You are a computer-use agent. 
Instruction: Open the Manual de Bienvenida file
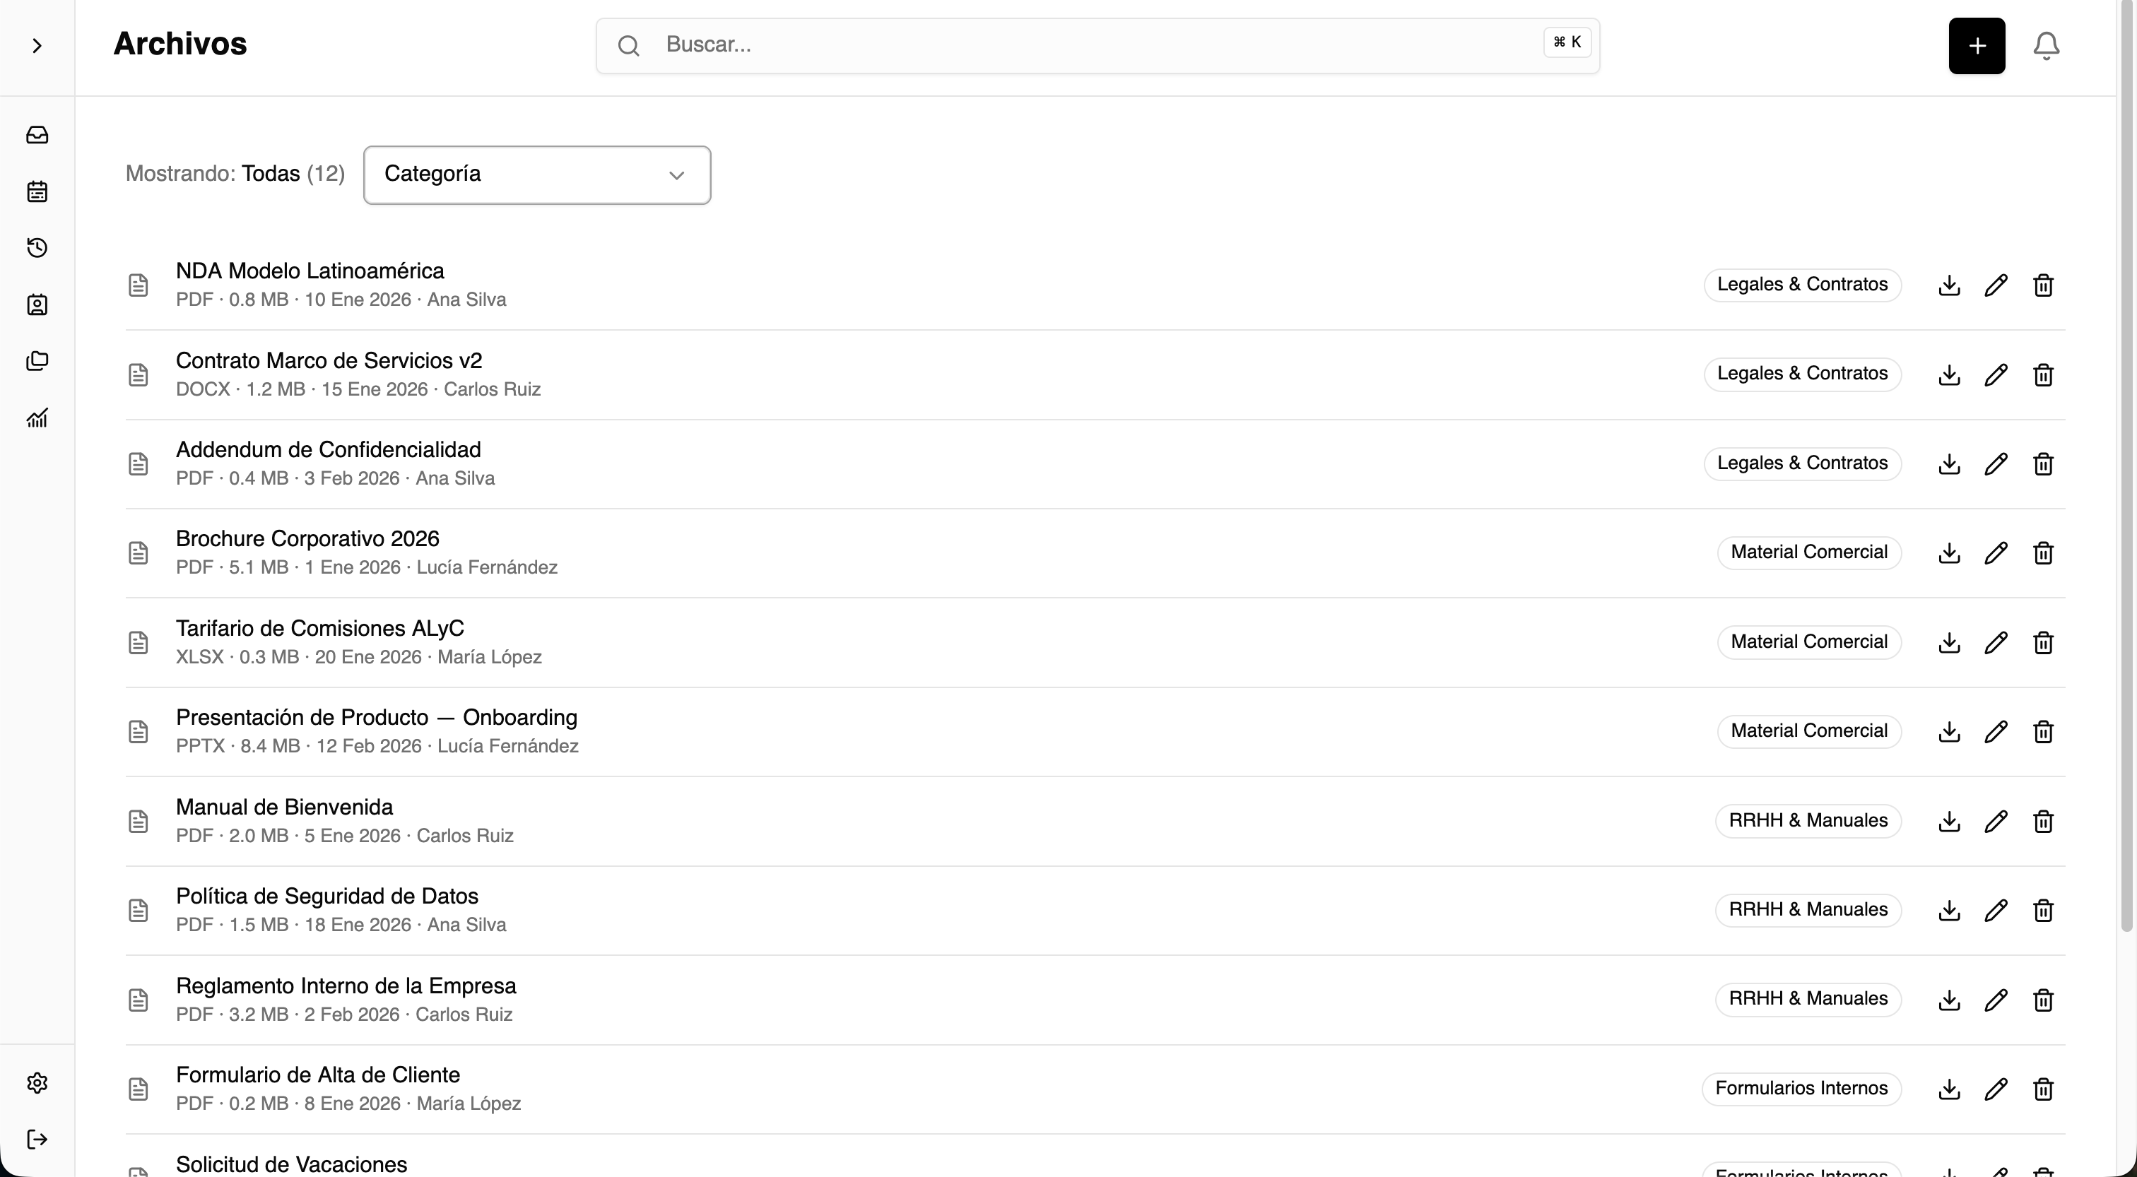285,807
